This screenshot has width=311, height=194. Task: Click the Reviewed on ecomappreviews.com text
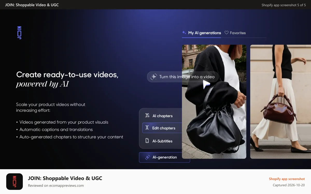[56, 185]
